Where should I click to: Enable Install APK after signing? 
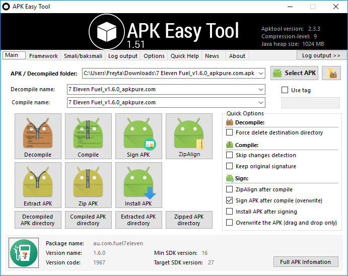[229, 212]
